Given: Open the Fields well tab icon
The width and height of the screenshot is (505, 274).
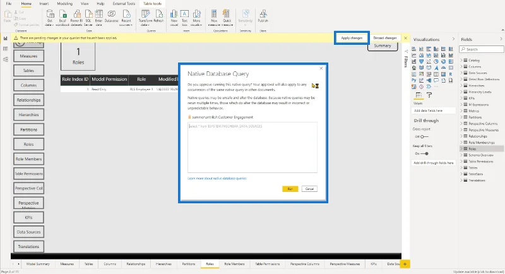Looking at the screenshot, I should tap(419, 95).
